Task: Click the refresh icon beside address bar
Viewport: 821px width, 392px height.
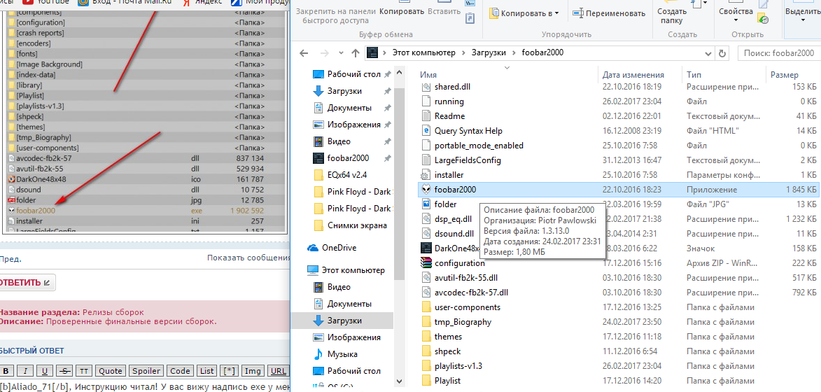Action: pos(723,52)
